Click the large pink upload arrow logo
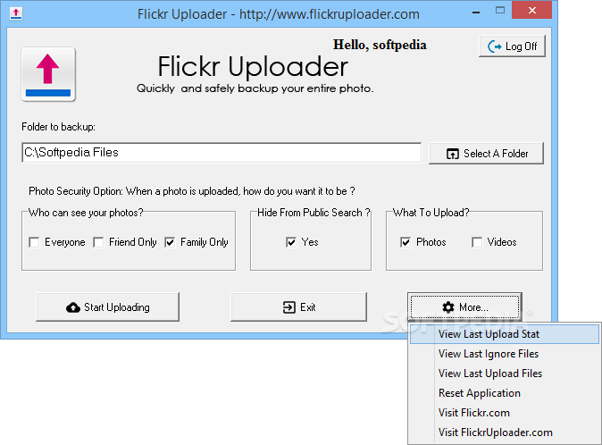The image size is (602, 445). pos(48,74)
